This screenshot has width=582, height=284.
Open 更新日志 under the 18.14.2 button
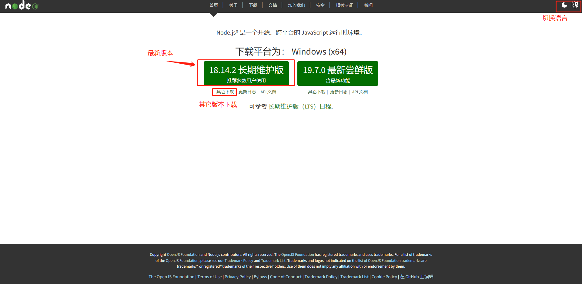coord(247,92)
